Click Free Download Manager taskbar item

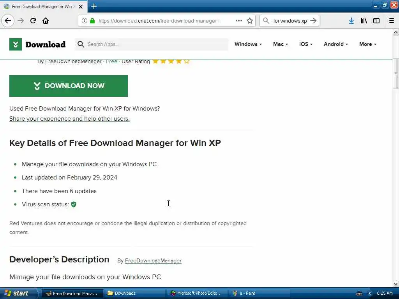coord(72,294)
